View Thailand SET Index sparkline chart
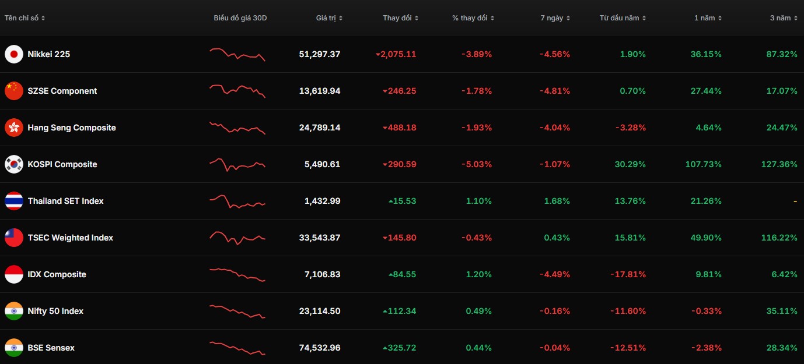Image resolution: width=804 pixels, height=364 pixels. 237,201
